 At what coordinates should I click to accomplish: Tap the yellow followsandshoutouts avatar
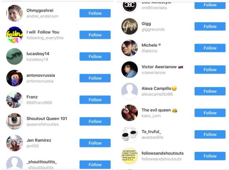130,156
